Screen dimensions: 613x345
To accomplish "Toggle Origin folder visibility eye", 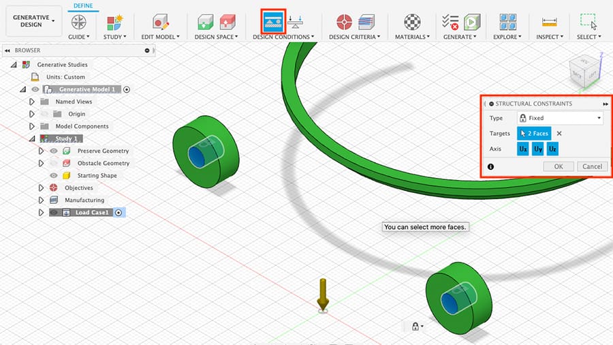I will click(44, 114).
